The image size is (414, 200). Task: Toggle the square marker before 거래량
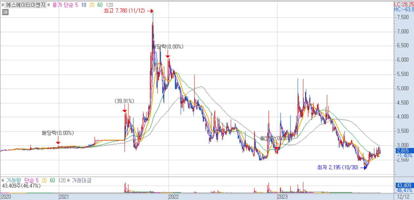tap(3, 180)
